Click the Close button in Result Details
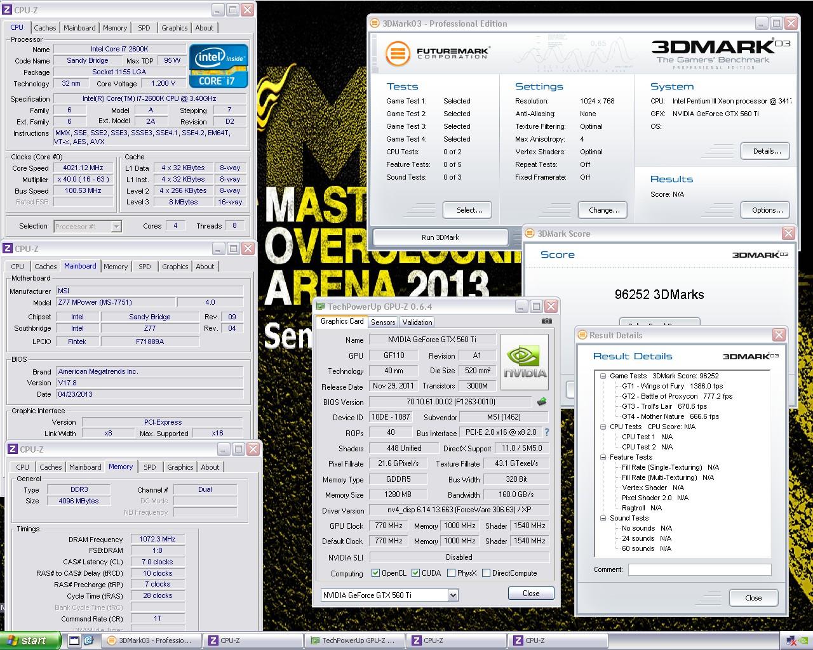Viewport: 813px width, 650px height. [x=753, y=598]
